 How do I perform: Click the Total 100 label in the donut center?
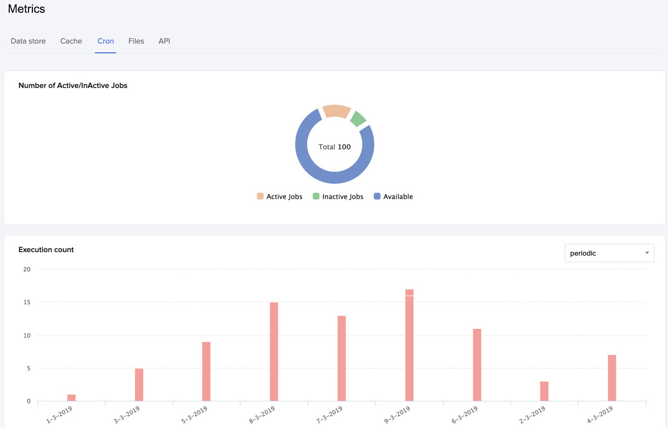pyautogui.click(x=335, y=146)
